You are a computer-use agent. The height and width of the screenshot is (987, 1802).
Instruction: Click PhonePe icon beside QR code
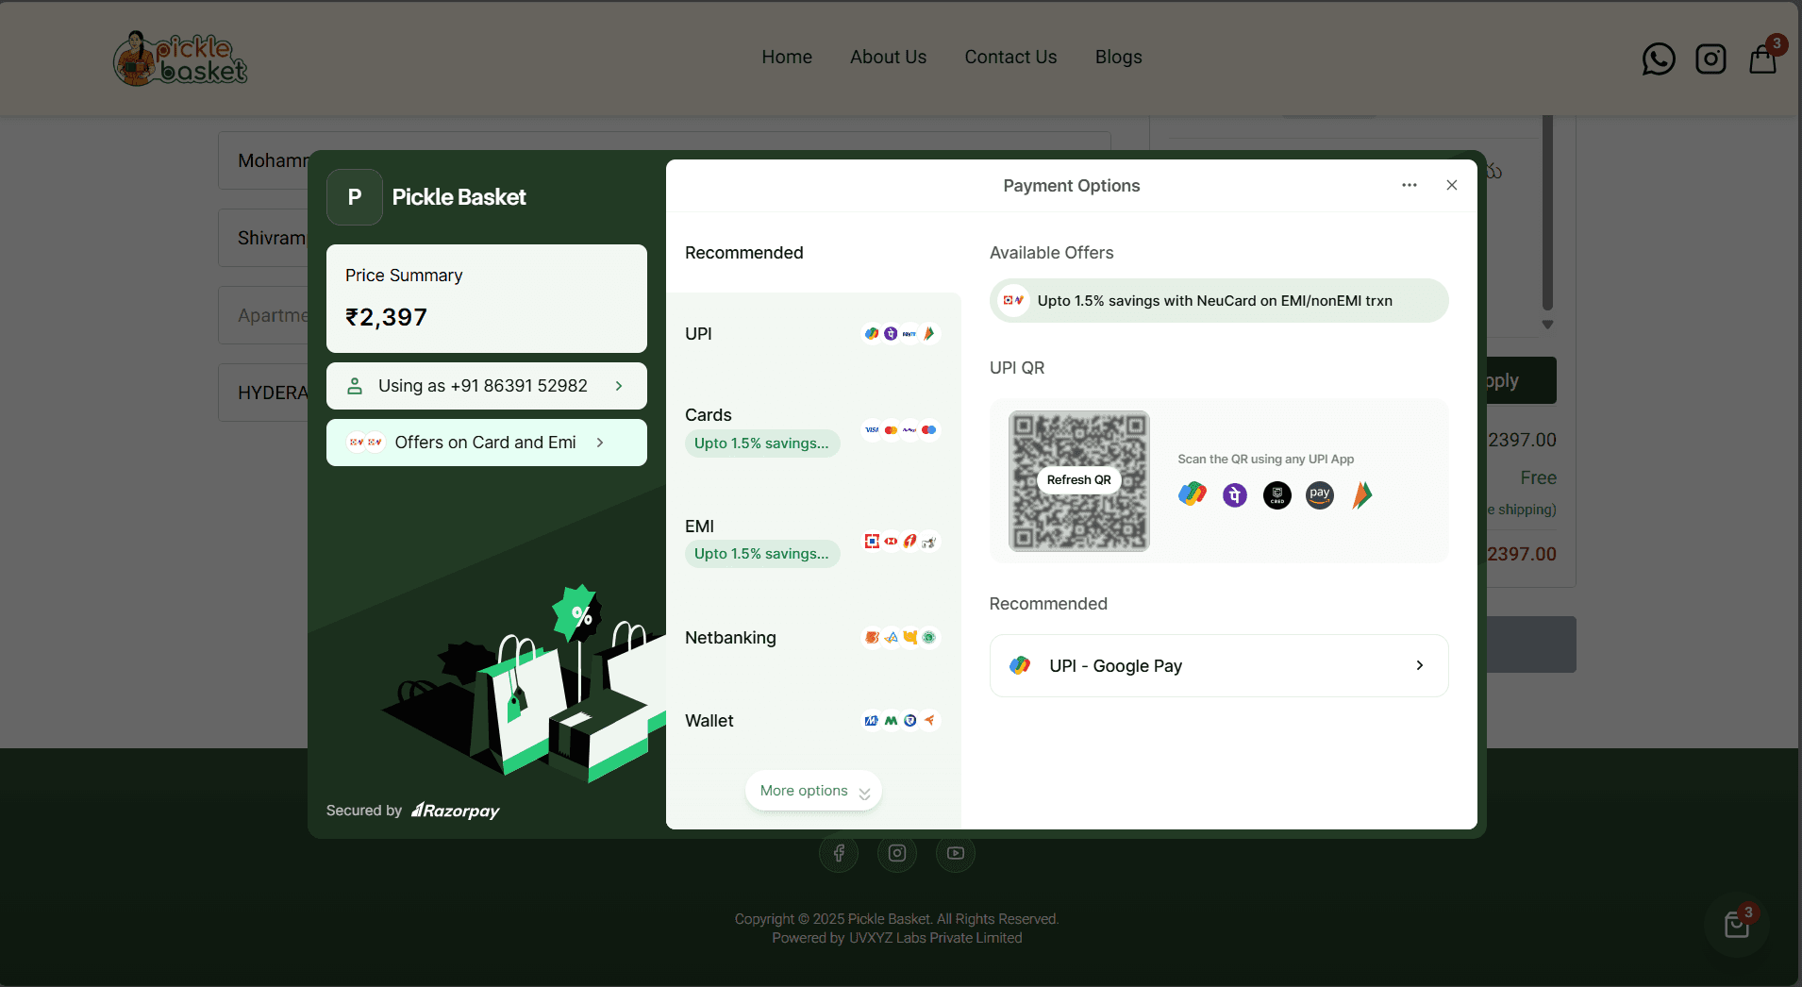[1235, 494]
